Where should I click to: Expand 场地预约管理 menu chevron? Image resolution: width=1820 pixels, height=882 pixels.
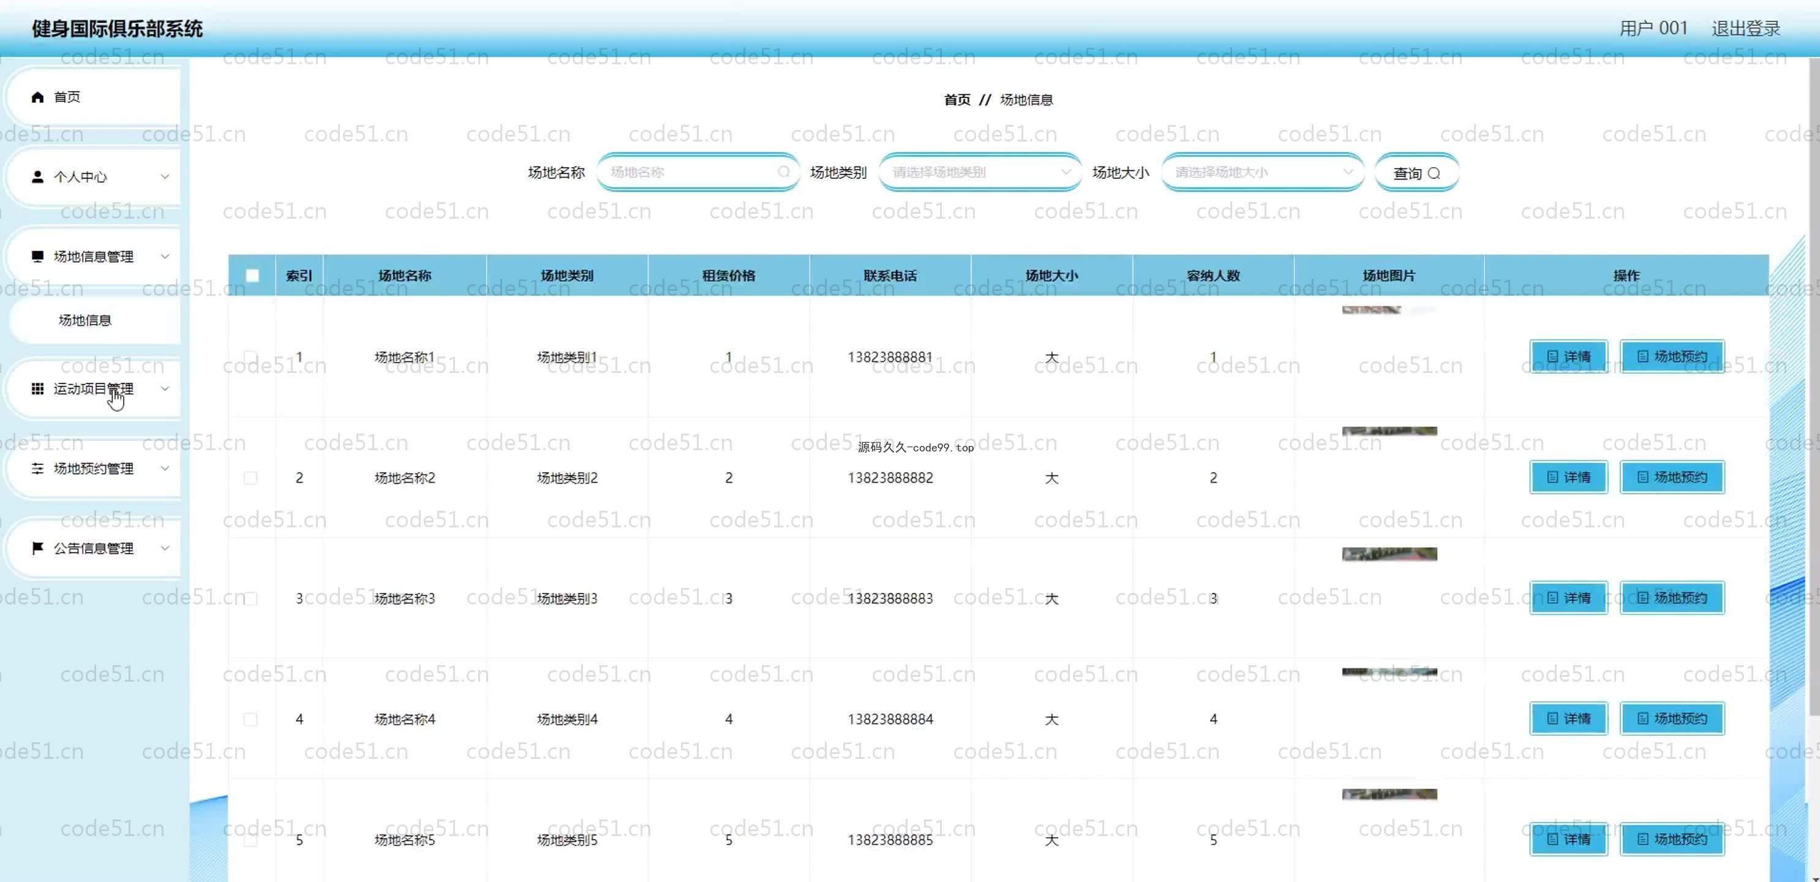pyautogui.click(x=165, y=469)
